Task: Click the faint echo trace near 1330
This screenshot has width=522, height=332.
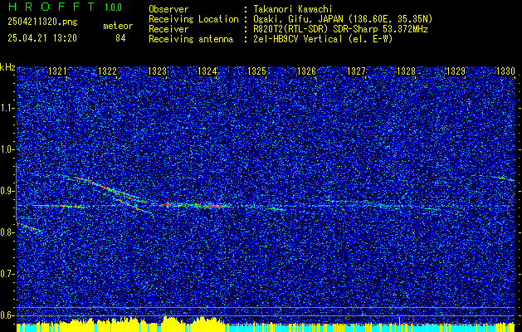Action: [504, 178]
